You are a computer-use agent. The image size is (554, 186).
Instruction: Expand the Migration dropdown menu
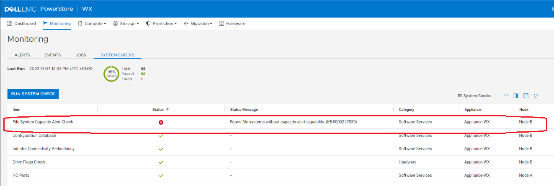point(198,24)
